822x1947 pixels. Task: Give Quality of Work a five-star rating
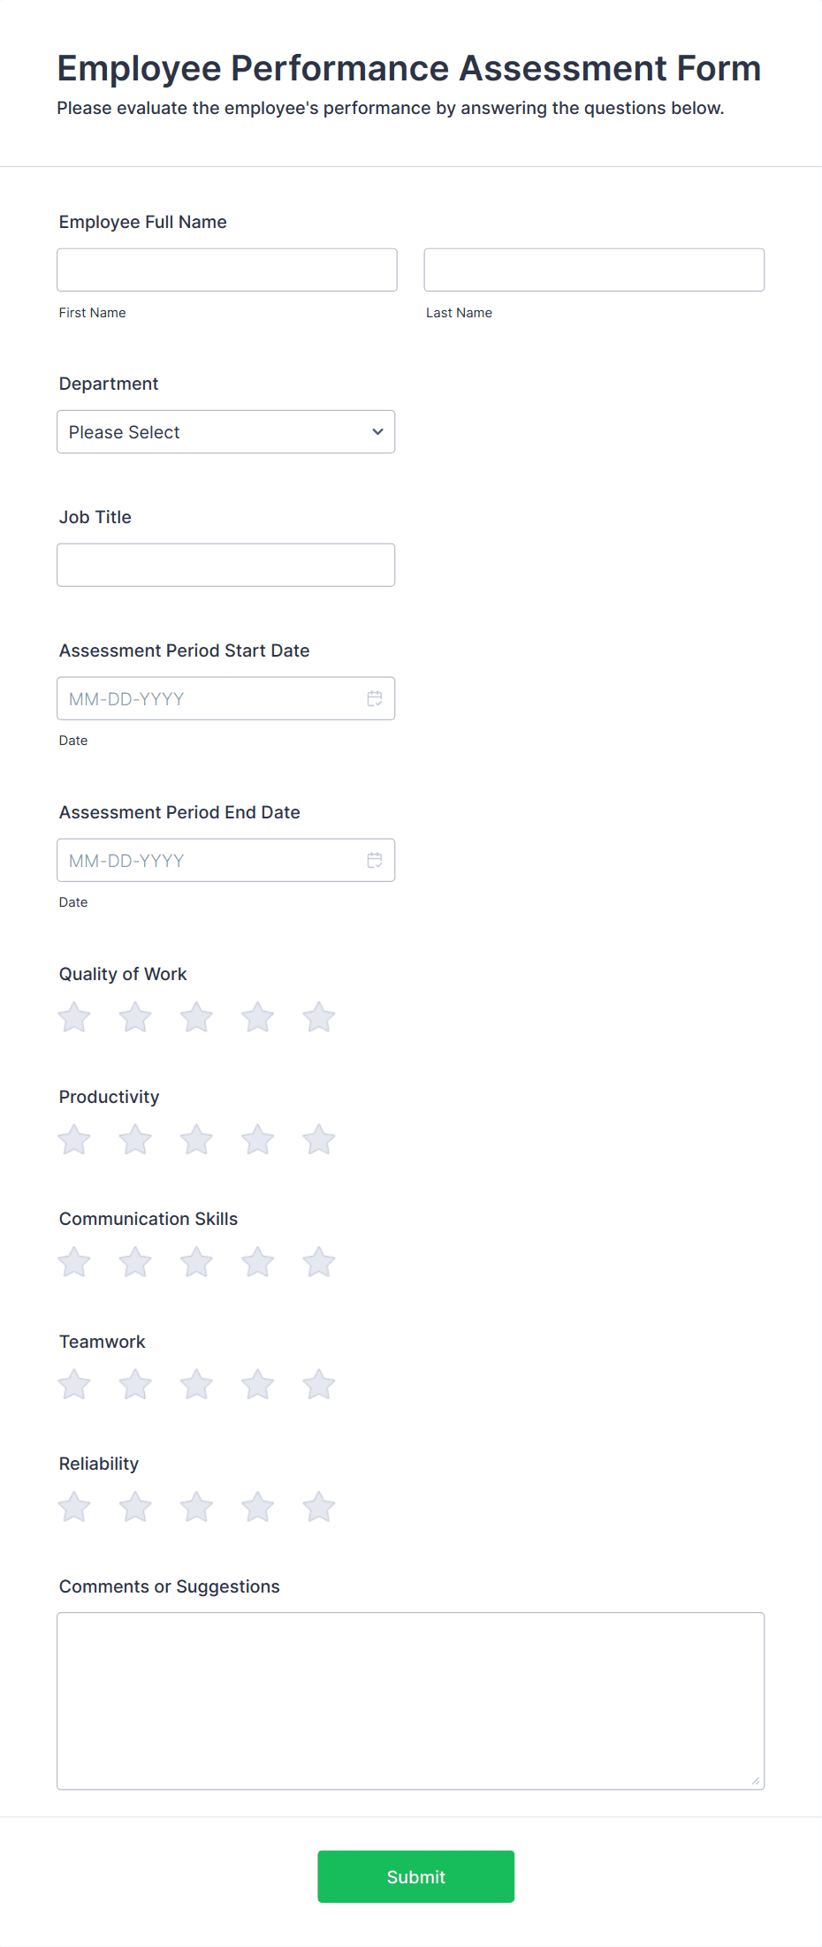(x=318, y=1016)
